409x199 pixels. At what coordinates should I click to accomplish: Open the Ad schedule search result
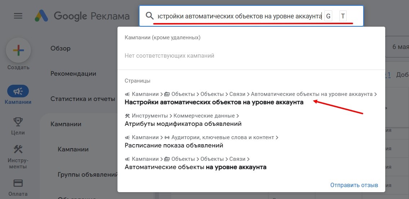point(174,145)
